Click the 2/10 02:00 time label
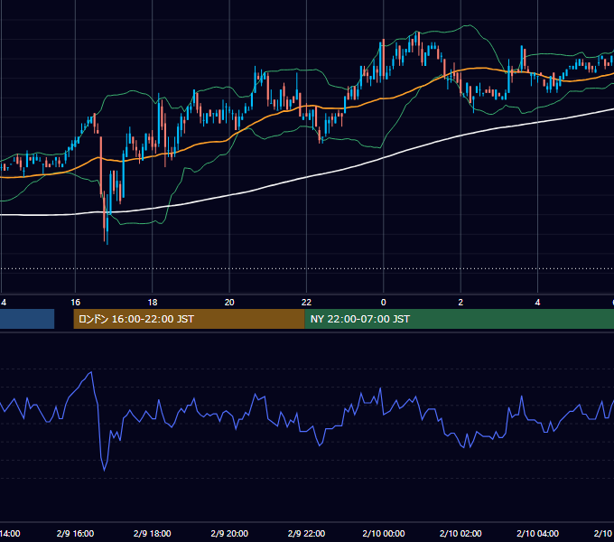The width and height of the screenshot is (614, 542). click(x=460, y=533)
